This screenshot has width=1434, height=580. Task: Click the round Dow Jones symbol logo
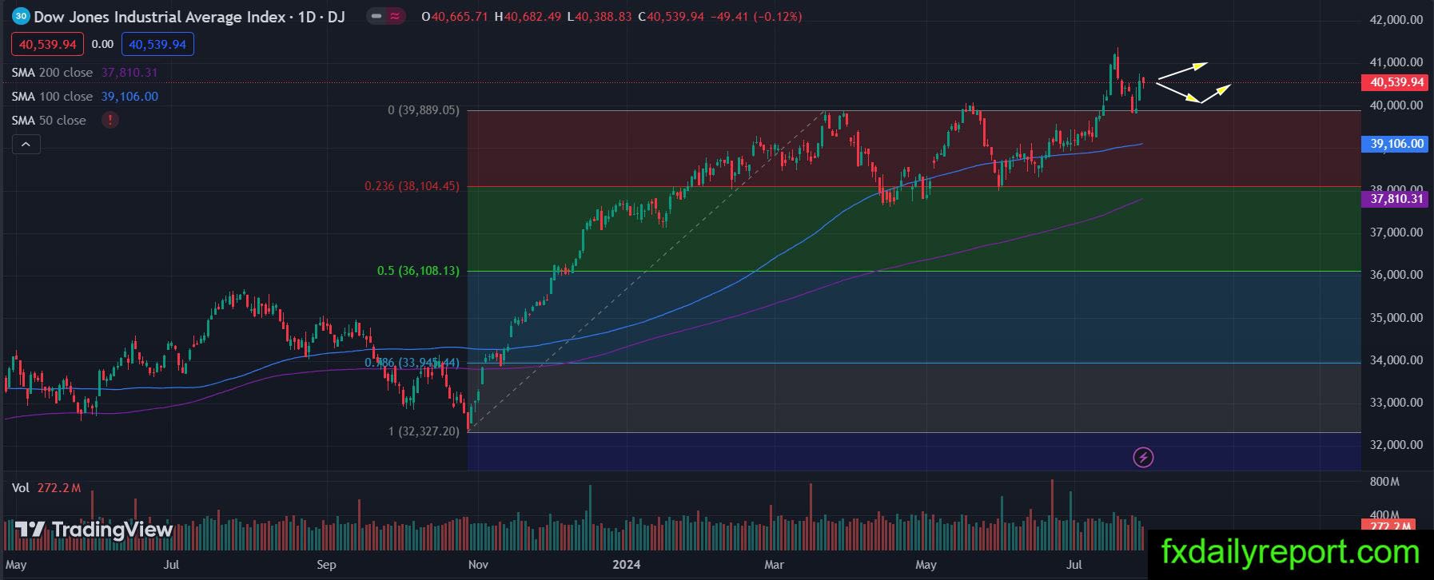coord(21,16)
